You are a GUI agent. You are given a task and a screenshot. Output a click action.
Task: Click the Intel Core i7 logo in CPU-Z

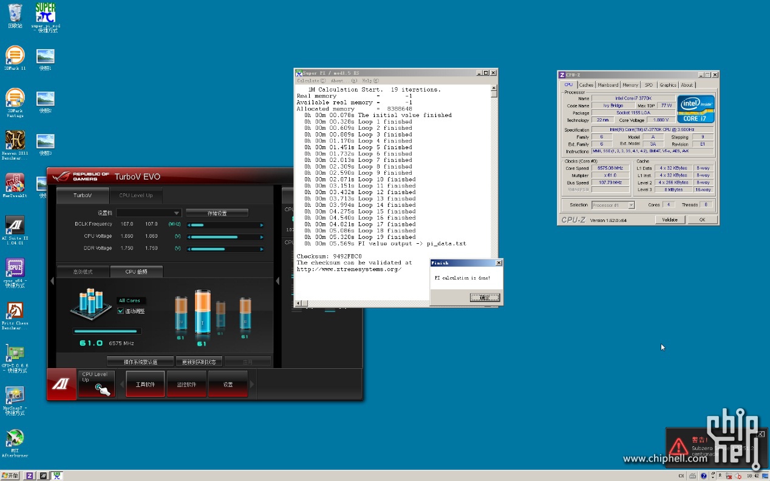[696, 109]
